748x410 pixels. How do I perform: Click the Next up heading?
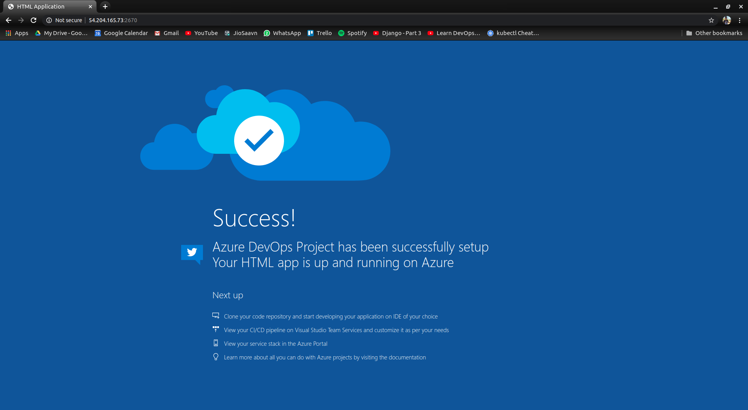tap(228, 295)
